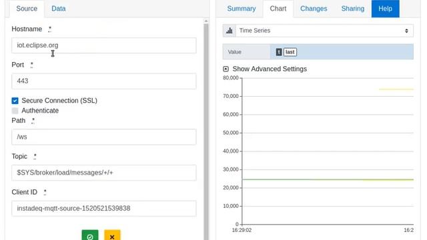Click the Topic label
This screenshot has width=427, height=240.
click(19, 157)
